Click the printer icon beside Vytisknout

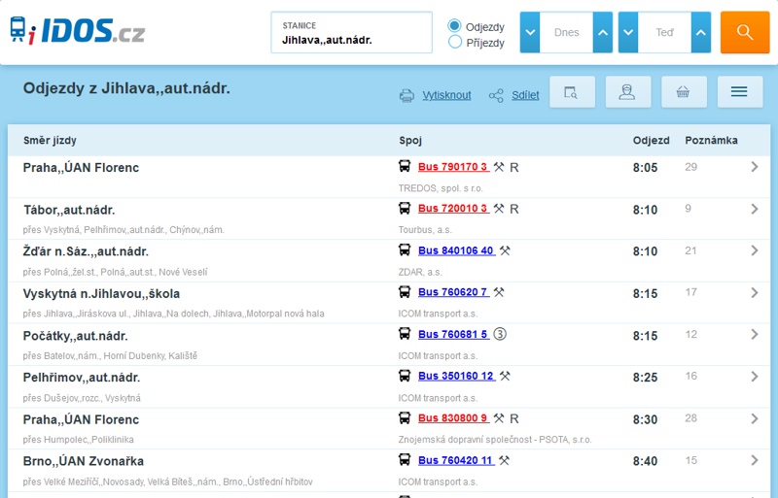coord(407,95)
